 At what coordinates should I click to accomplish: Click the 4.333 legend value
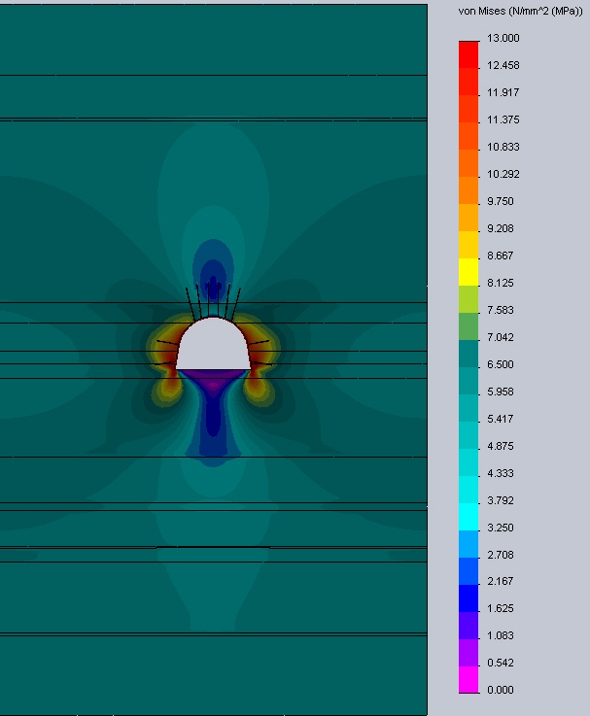pyautogui.click(x=501, y=473)
